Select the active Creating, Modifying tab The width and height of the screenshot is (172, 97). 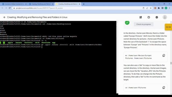(x=67, y=4)
